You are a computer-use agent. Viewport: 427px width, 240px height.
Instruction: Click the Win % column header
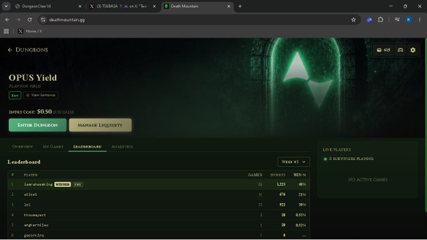[299, 175]
